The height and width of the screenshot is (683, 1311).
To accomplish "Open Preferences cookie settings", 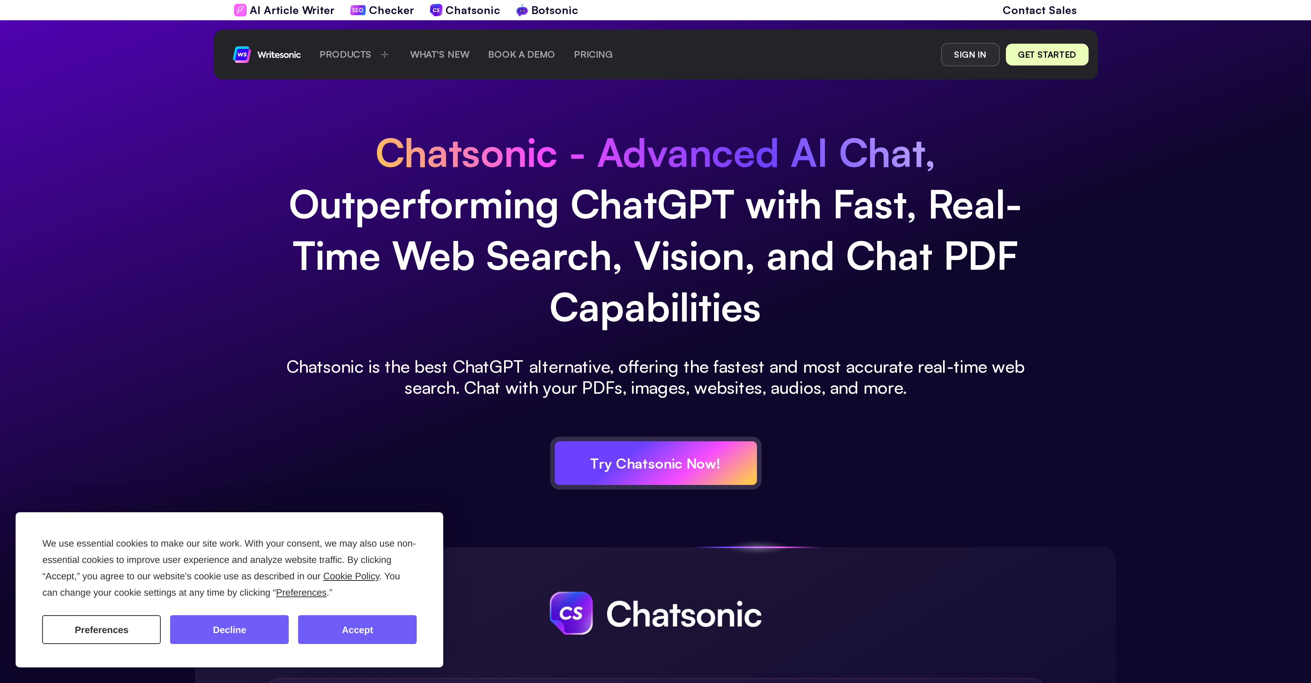I will 101,629.
